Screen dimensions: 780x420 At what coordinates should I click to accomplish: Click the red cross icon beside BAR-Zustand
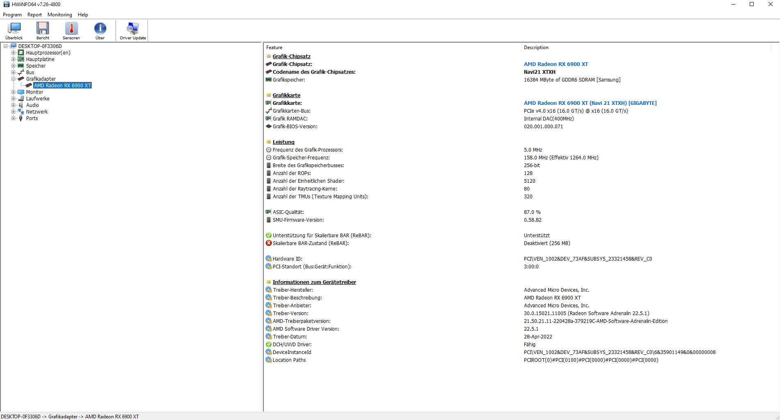[269, 243]
